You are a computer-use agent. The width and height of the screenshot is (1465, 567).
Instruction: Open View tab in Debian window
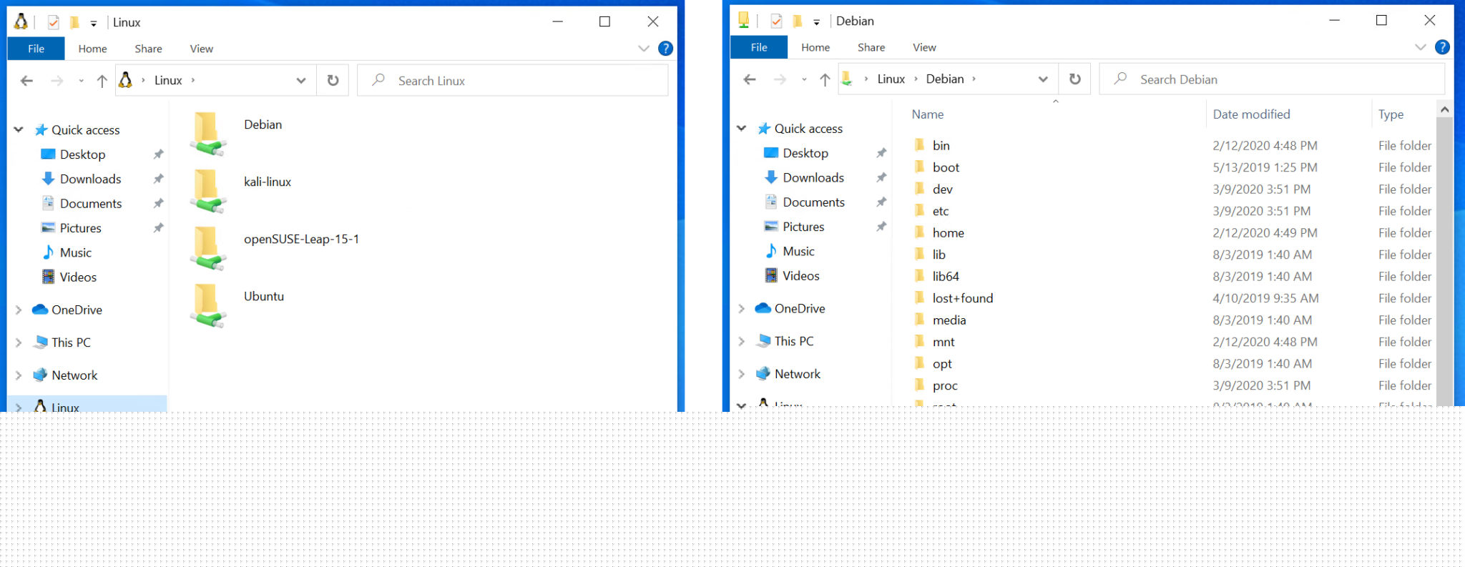click(924, 47)
